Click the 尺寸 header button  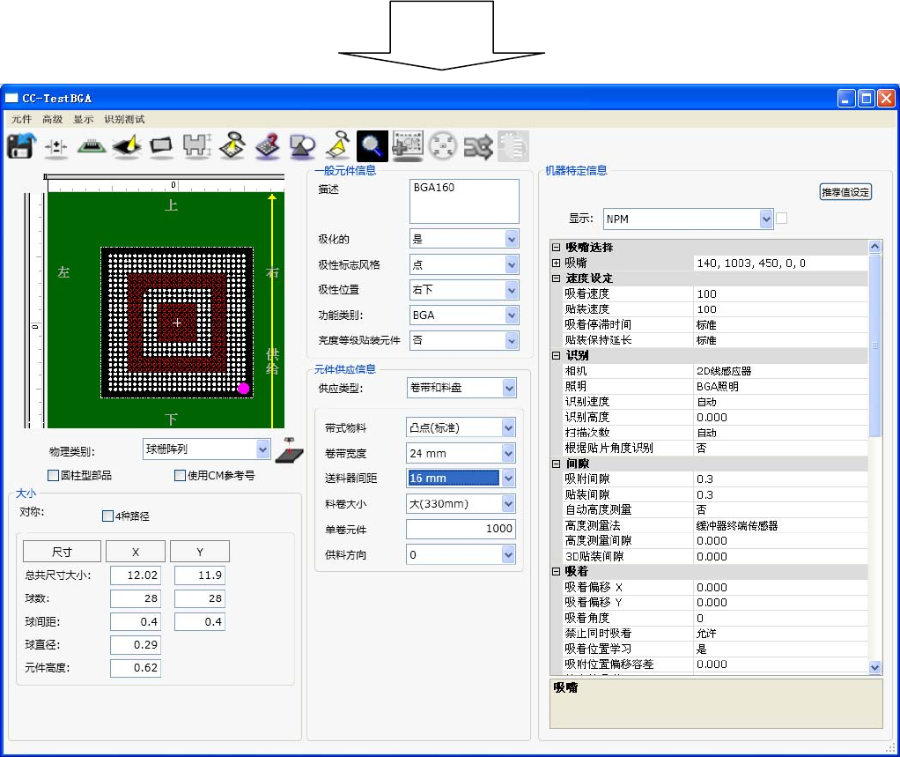(62, 552)
